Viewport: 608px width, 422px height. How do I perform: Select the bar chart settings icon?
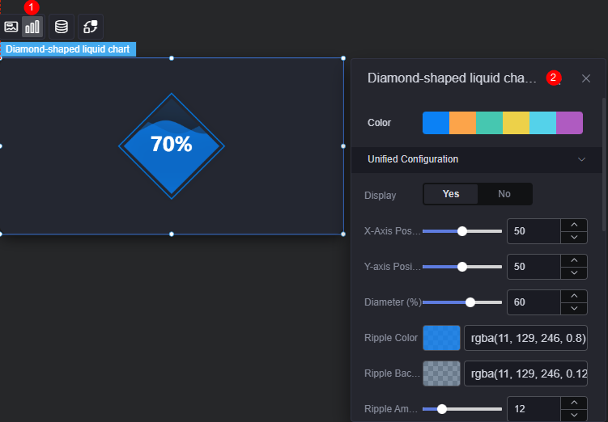click(x=32, y=27)
